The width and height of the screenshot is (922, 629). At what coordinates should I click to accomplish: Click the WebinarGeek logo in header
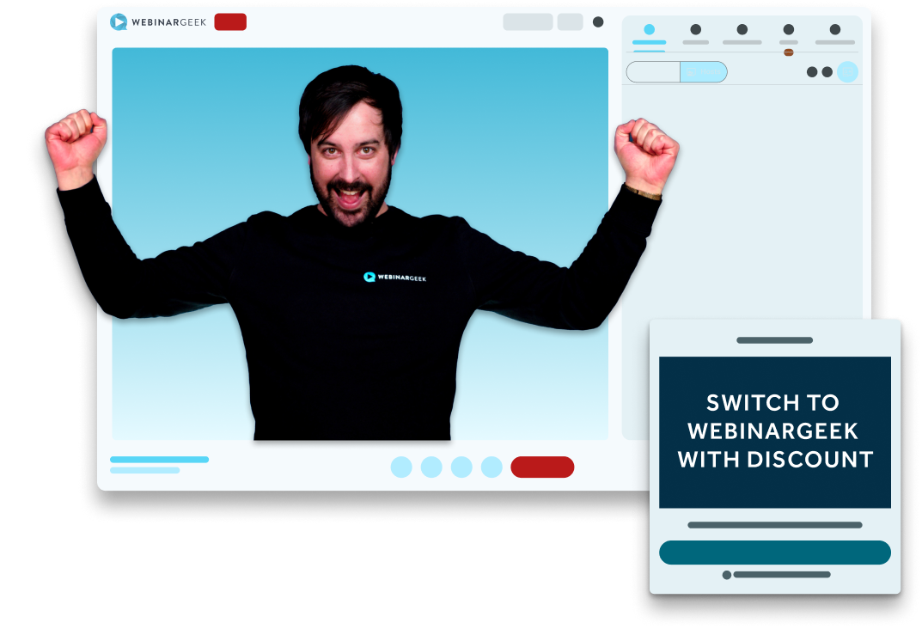158,22
